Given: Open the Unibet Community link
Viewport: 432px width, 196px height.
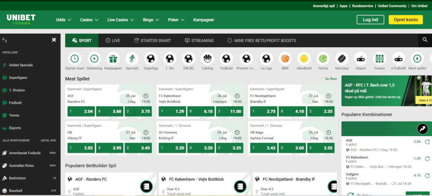Looking at the screenshot, I should point(392,6).
